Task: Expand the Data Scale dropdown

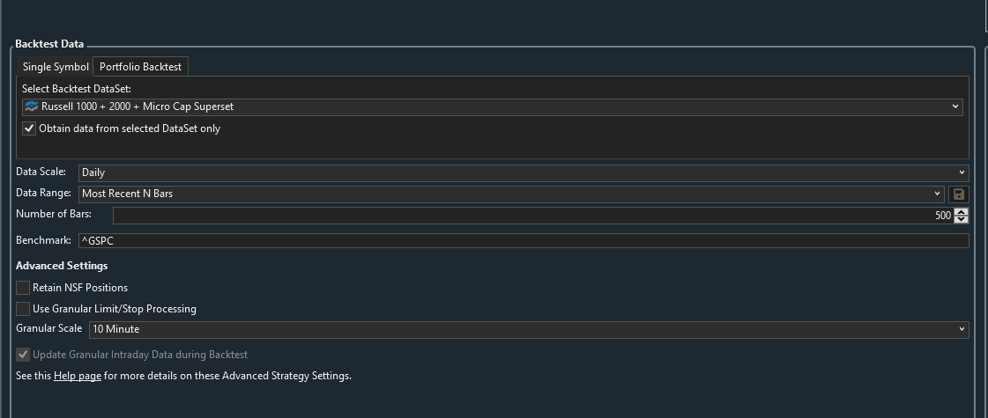Action: coord(962,173)
